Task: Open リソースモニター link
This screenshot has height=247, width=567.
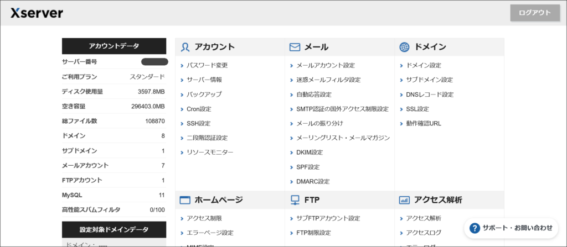Action: 210,153
